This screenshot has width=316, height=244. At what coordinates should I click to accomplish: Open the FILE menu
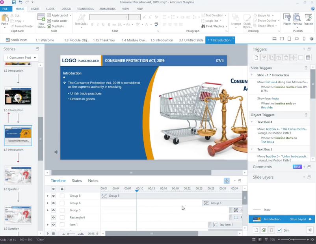(5, 9)
